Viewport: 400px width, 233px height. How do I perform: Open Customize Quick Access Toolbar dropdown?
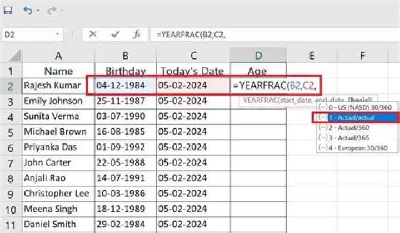pos(61,11)
